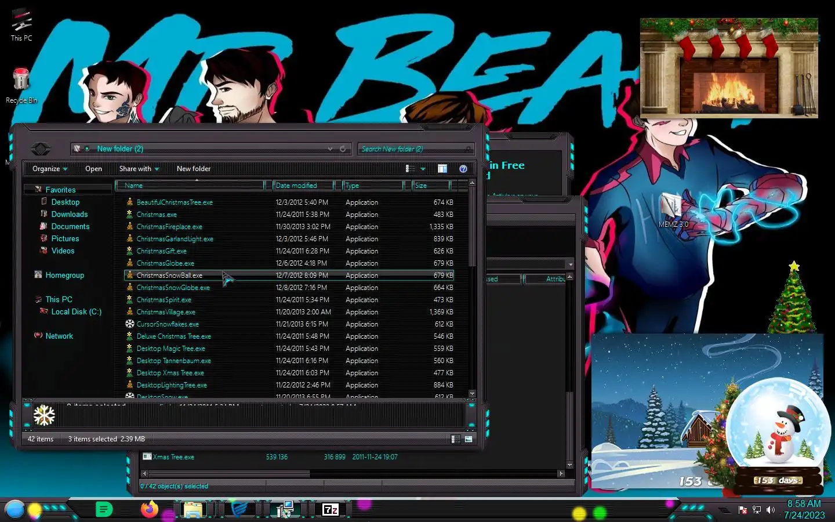The height and width of the screenshot is (522, 835).
Task: Click the 7-Zip horizontal scrollbar right arrow
Action: coord(561,473)
